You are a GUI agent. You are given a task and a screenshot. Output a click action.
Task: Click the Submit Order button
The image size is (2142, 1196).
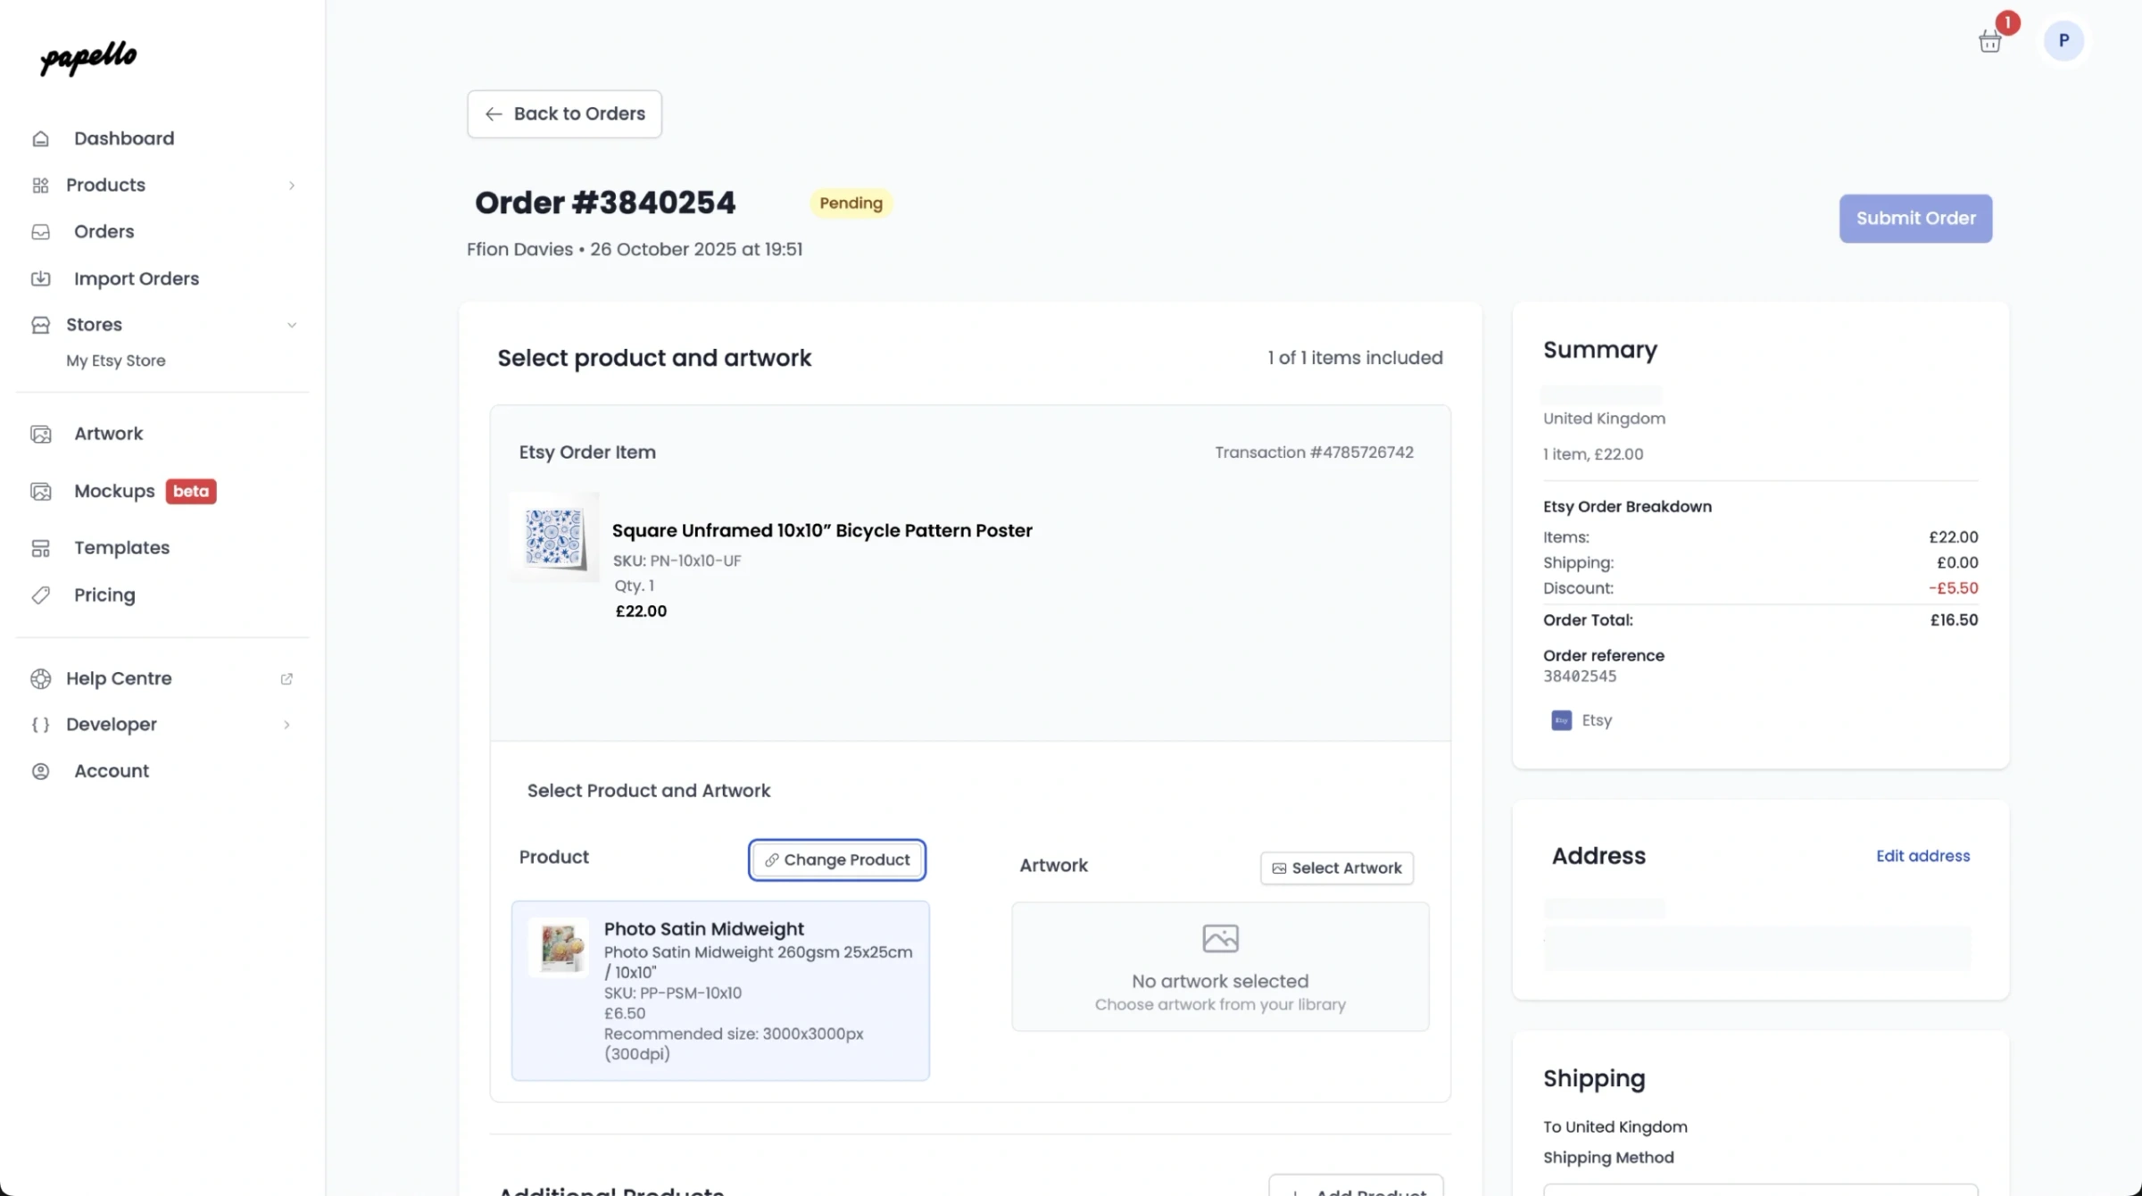(x=1915, y=218)
